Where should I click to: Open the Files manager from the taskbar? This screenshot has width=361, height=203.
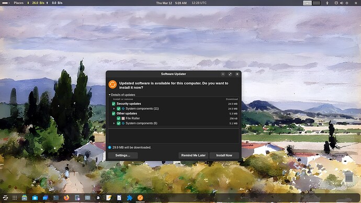[x=25, y=198]
